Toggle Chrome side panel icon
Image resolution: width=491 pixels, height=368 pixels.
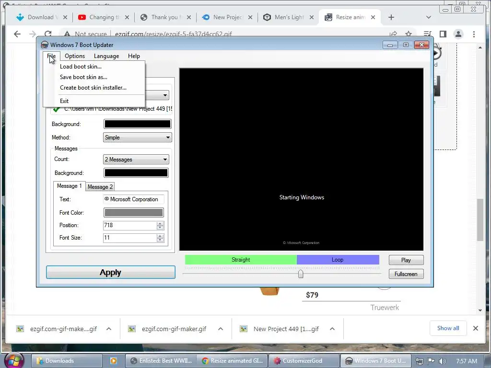pyautogui.click(x=443, y=34)
